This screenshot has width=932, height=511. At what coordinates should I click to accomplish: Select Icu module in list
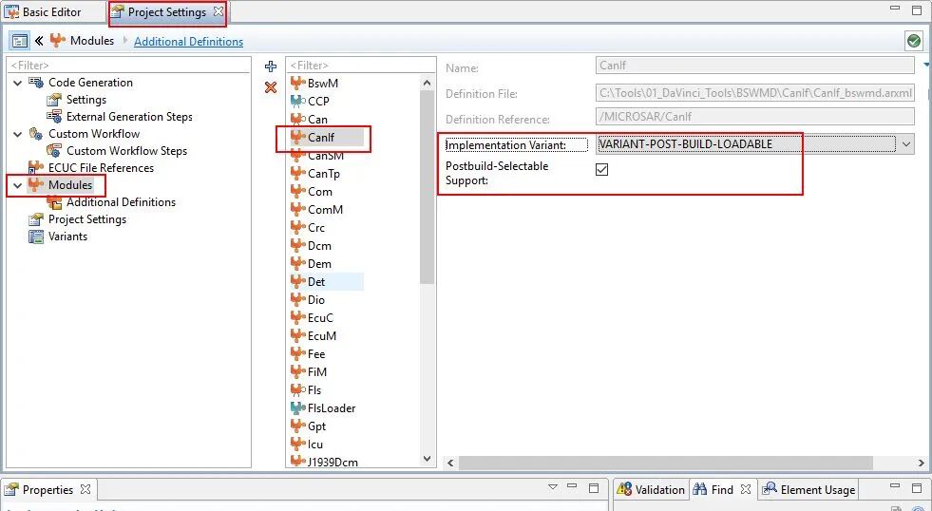(315, 444)
